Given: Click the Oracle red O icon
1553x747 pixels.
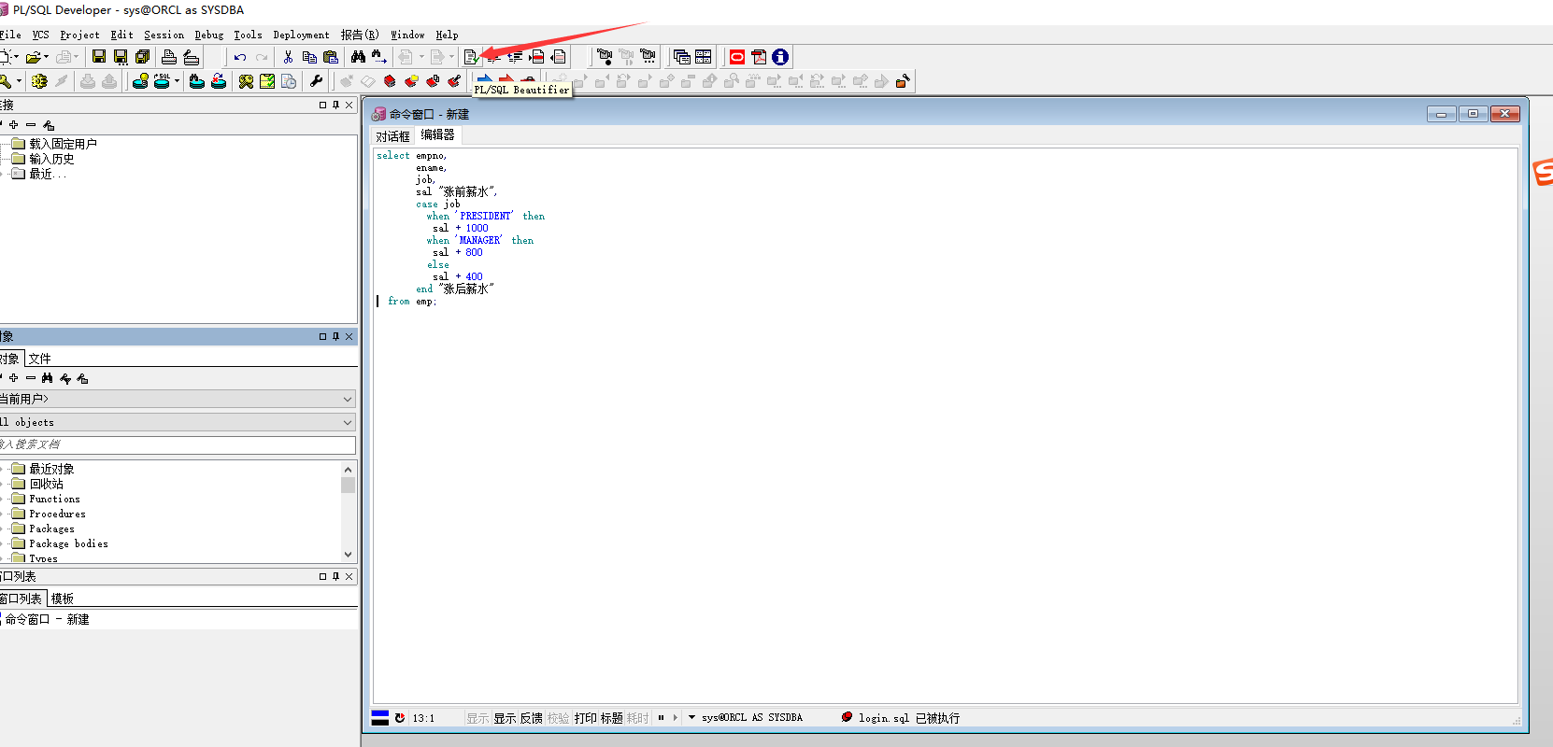Looking at the screenshot, I should click(x=737, y=57).
